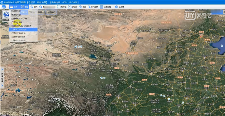Choose 打开DAT文本文件 menu entry
The width and height of the screenshot is (225, 116).
23,41
